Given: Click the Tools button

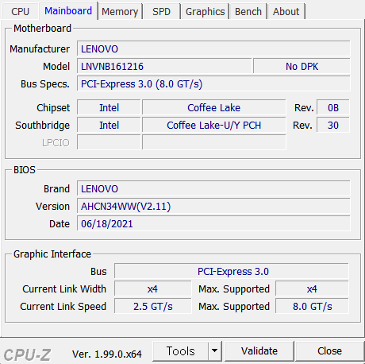Looking at the screenshot, I should click(x=180, y=351).
